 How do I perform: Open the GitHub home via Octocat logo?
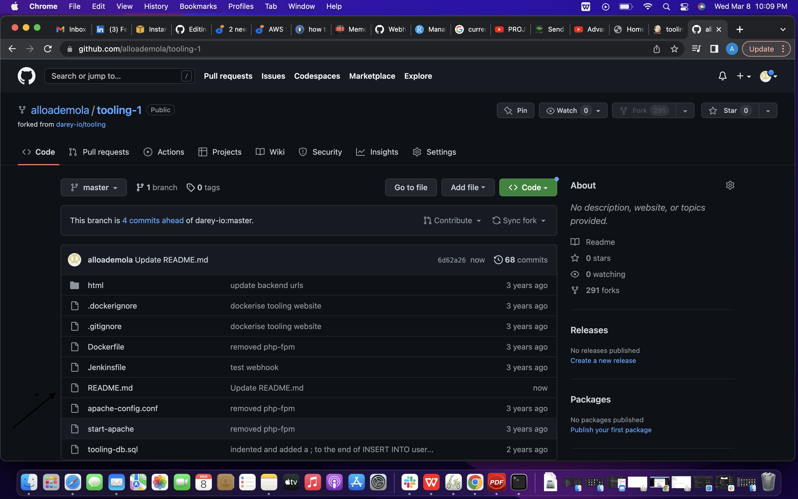pos(26,76)
